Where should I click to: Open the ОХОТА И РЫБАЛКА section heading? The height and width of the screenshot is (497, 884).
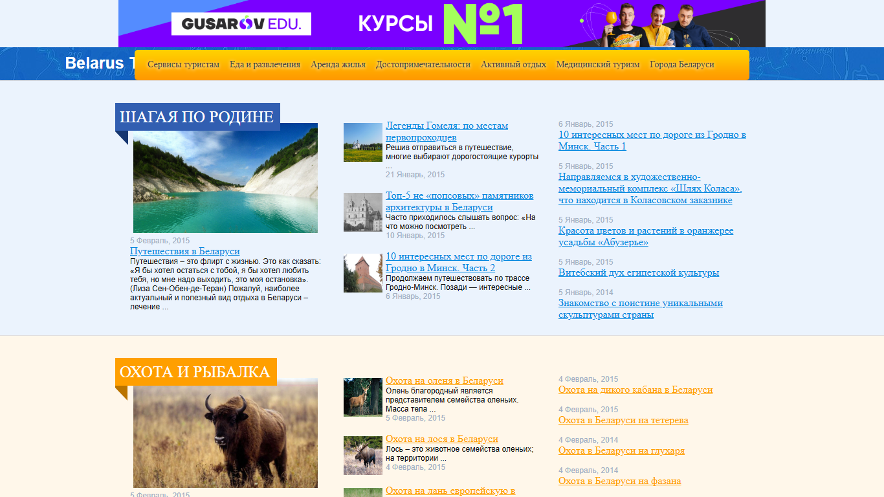(x=195, y=372)
